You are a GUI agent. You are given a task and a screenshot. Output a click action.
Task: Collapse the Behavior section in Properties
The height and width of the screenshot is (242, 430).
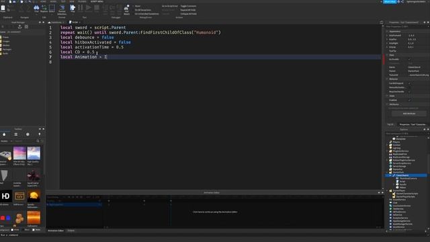(387, 79)
